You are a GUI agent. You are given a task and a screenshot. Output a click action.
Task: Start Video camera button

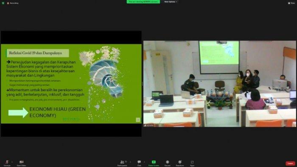tap(21, 163)
